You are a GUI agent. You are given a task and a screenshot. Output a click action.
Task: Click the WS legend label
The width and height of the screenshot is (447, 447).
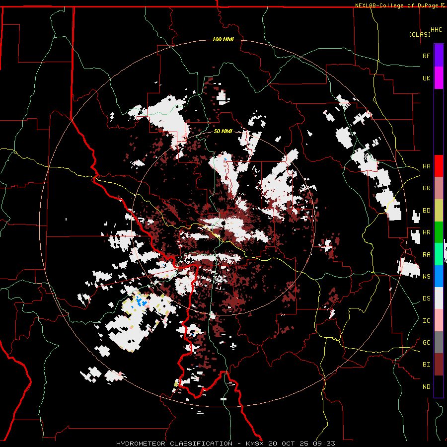[426, 277]
